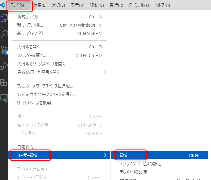Open the ファイル(F) menu

click(19, 5)
